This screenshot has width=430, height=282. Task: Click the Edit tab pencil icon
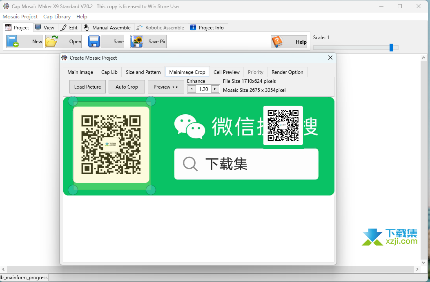64,27
